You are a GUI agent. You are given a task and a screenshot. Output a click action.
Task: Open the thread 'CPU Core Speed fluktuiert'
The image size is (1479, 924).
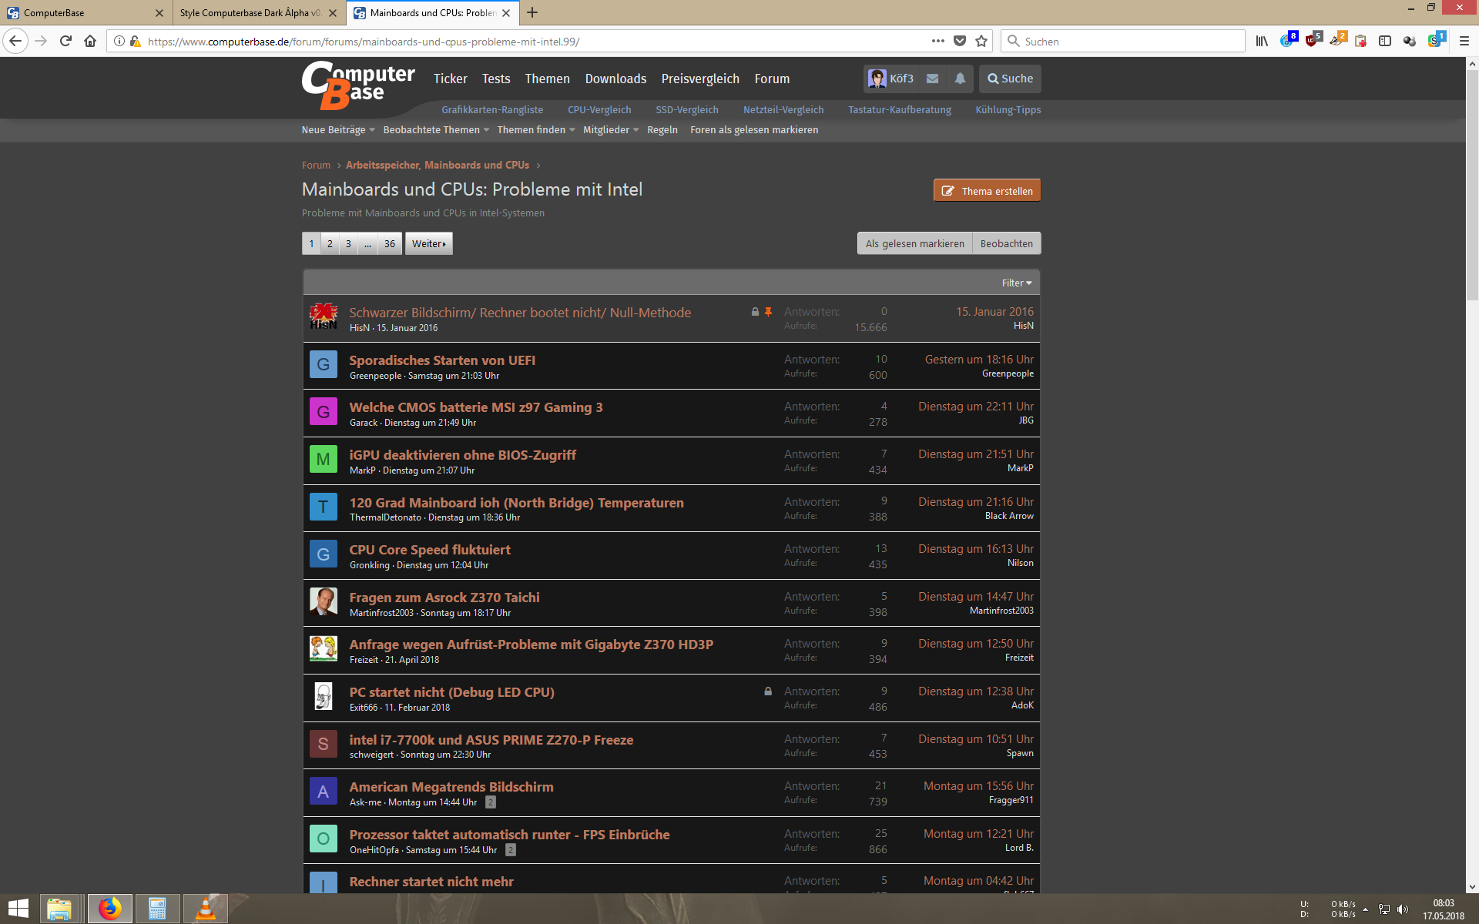tap(430, 550)
